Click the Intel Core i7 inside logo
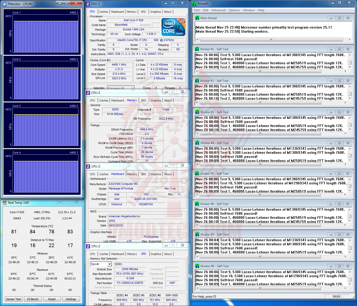This screenshot has width=357, height=306. [x=173, y=27]
